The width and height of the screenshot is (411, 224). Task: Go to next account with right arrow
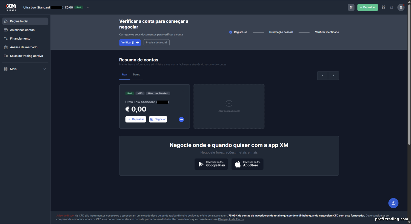coord(333,75)
